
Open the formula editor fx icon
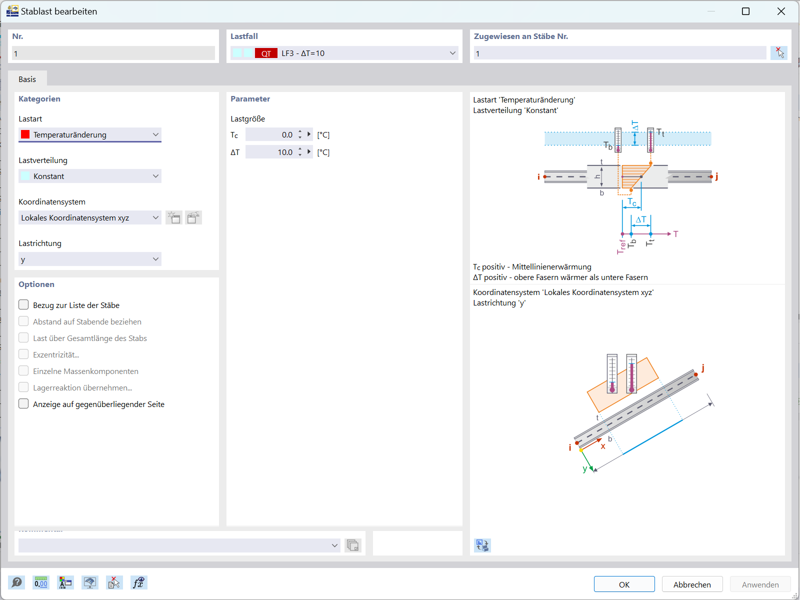coord(139,582)
